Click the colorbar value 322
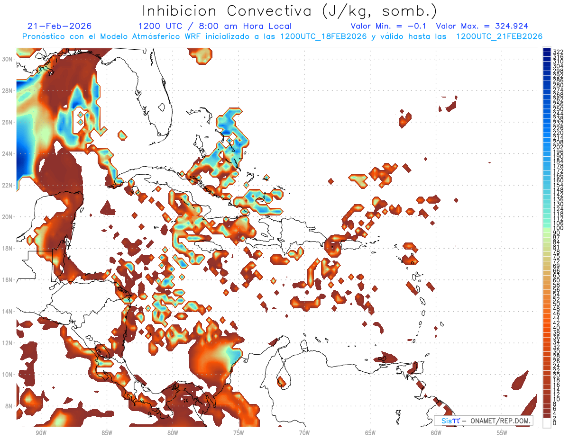The width and height of the screenshot is (569, 439). [558, 51]
